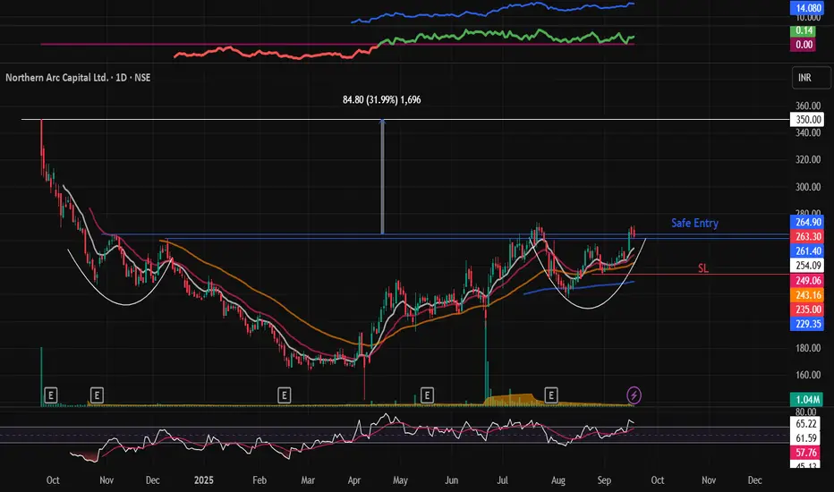The image size is (834, 492).
Task: Click the 84.80 (31.99%) measurement label
Action: tap(381, 100)
